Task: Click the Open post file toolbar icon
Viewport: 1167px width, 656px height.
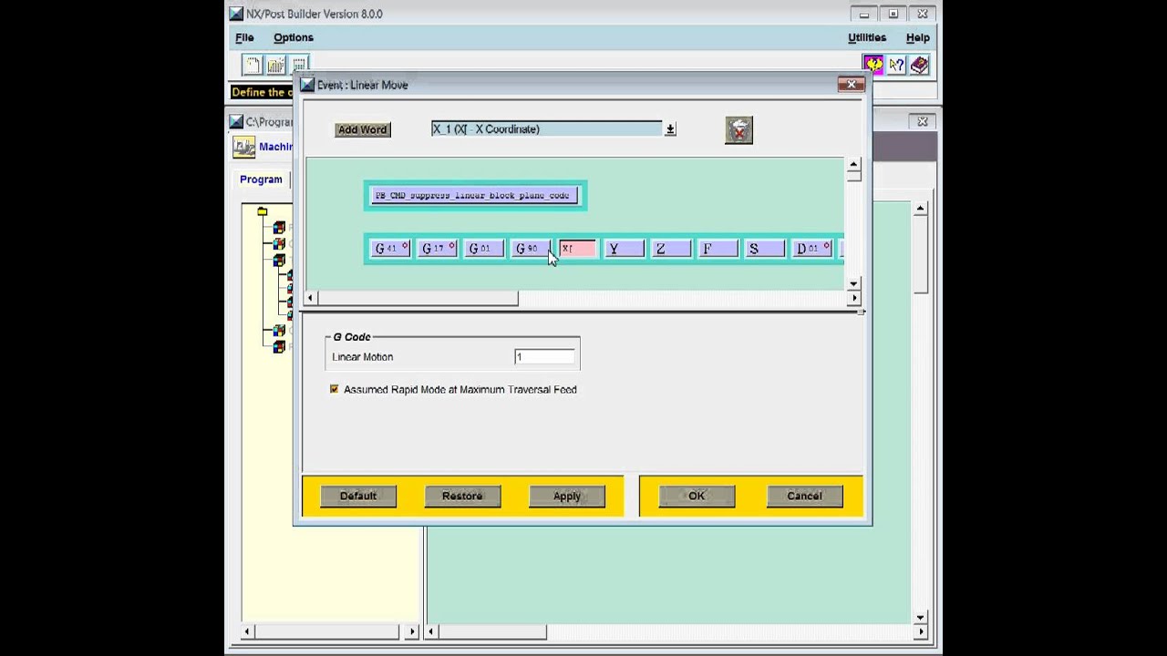Action: click(275, 65)
